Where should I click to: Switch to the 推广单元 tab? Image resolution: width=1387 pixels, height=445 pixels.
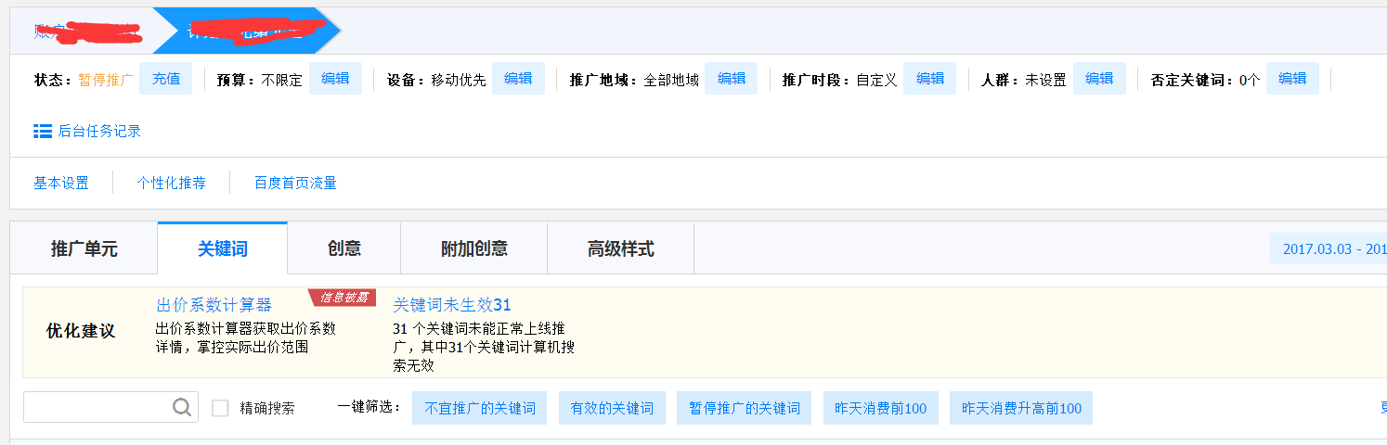tap(84, 248)
